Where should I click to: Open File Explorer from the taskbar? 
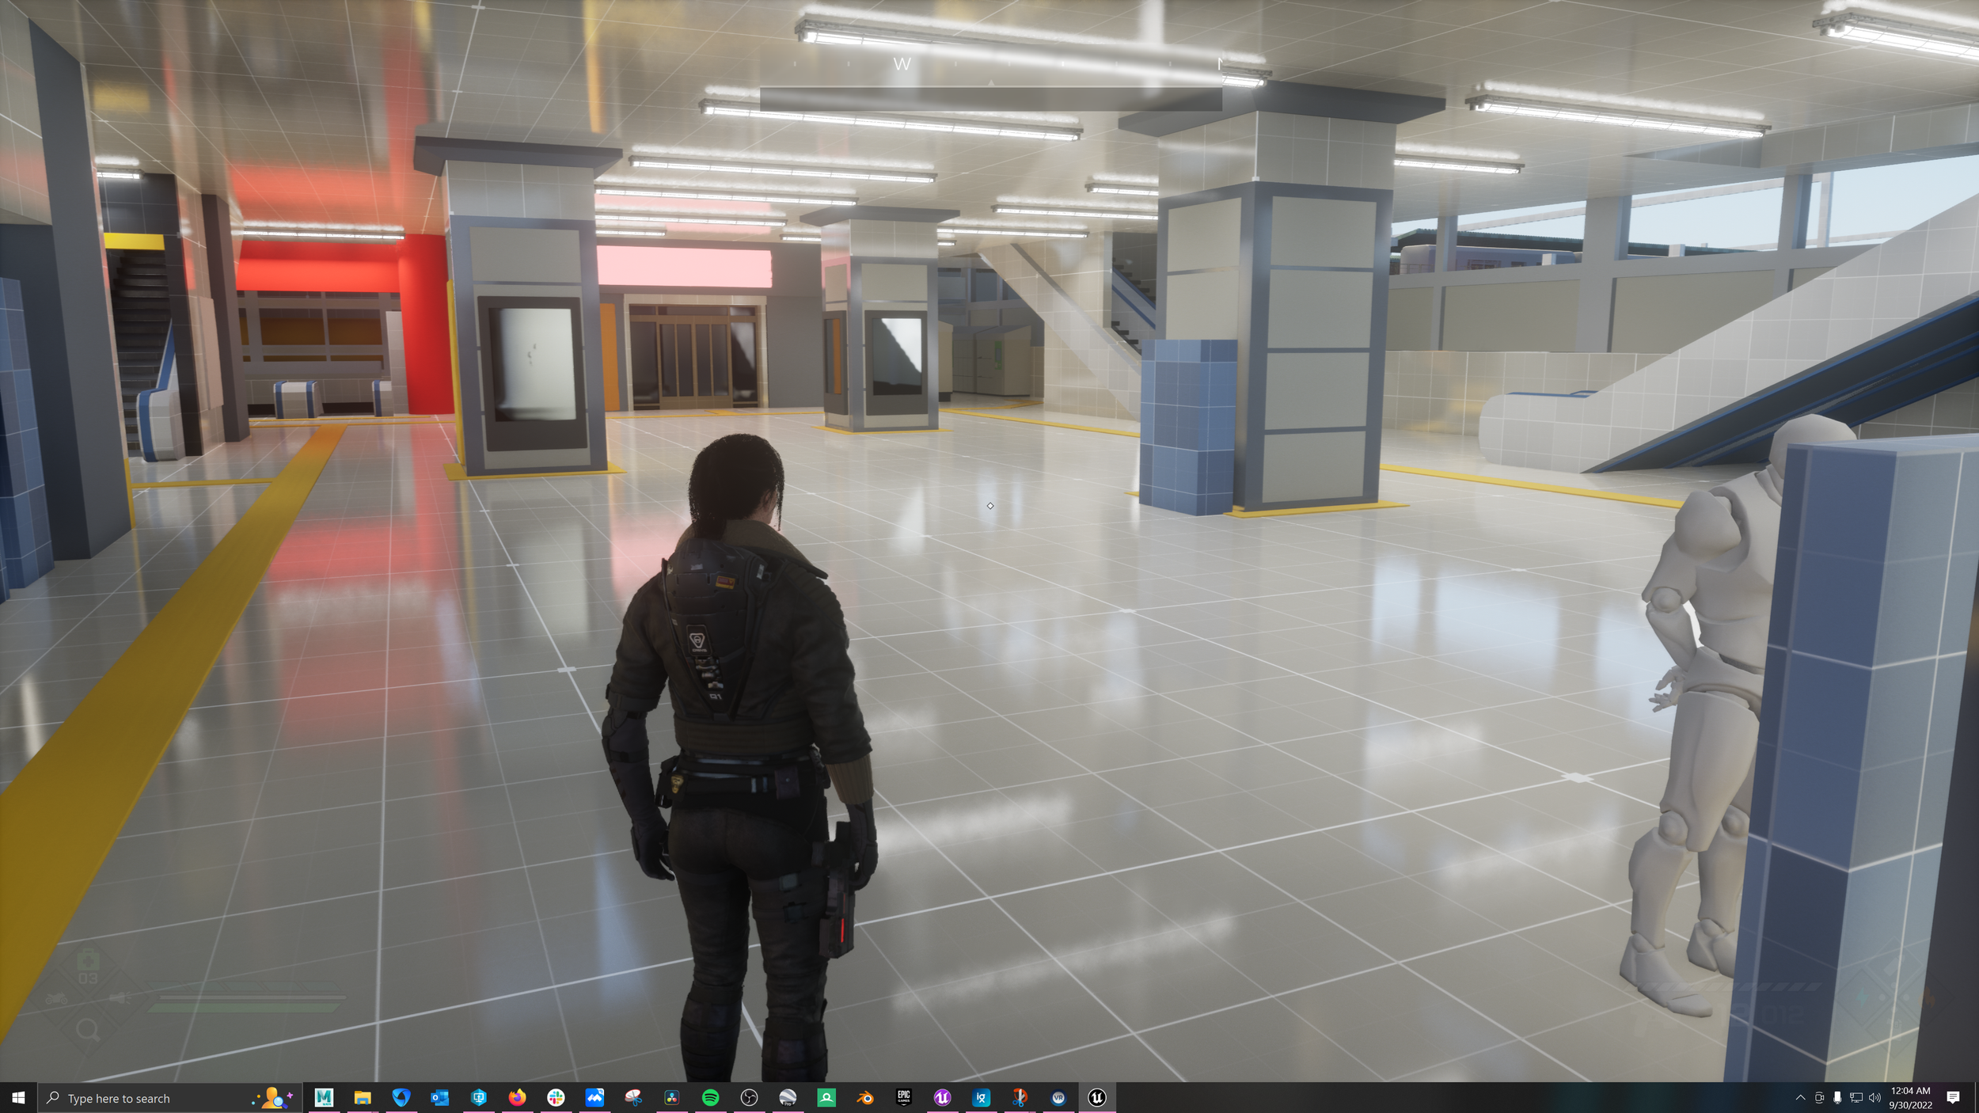click(363, 1097)
